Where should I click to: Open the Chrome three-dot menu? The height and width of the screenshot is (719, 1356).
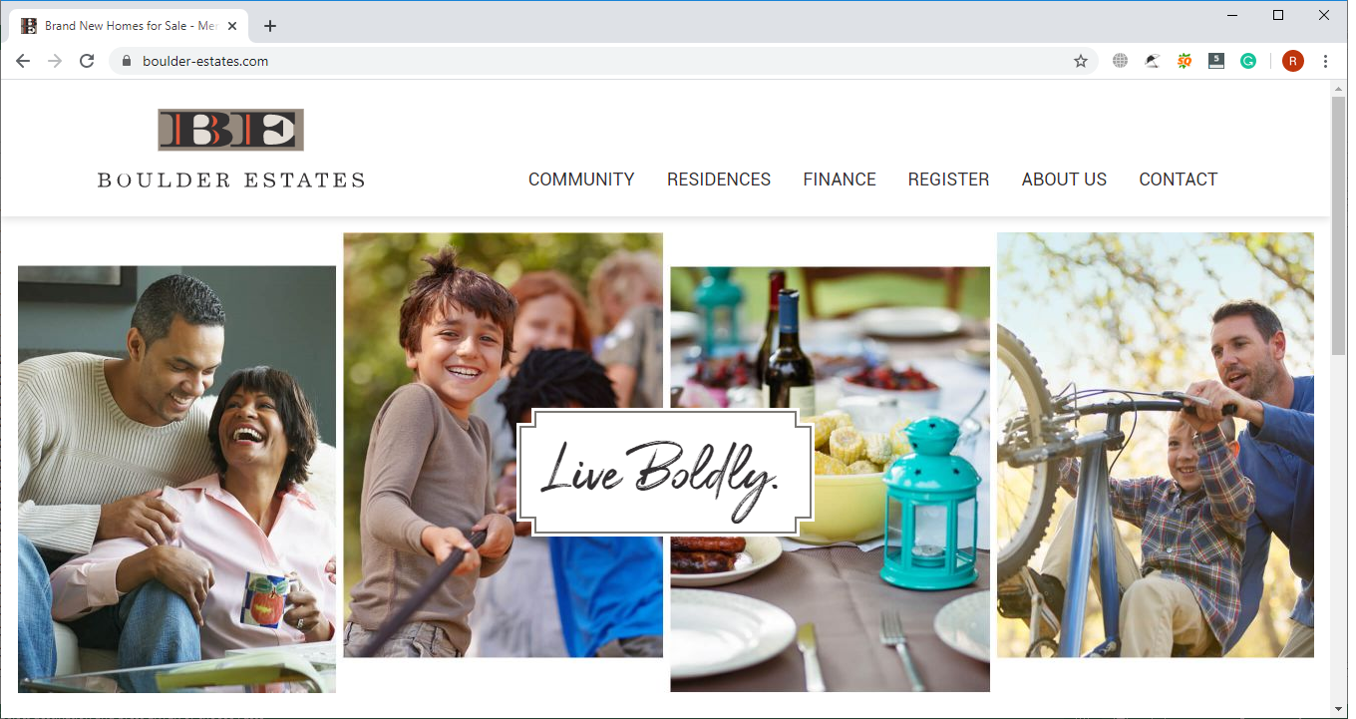[x=1326, y=61]
